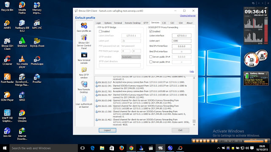Switch to the Remote Desktop tab
This screenshot has height=152, width=271.
(x=133, y=23)
